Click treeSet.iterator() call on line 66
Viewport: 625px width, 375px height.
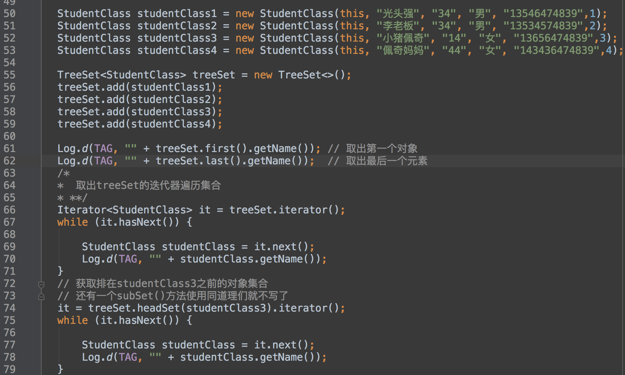[x=285, y=210]
